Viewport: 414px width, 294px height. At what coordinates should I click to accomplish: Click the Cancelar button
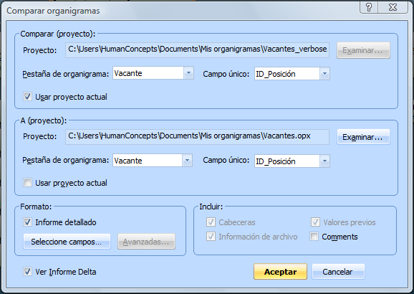coord(338,272)
